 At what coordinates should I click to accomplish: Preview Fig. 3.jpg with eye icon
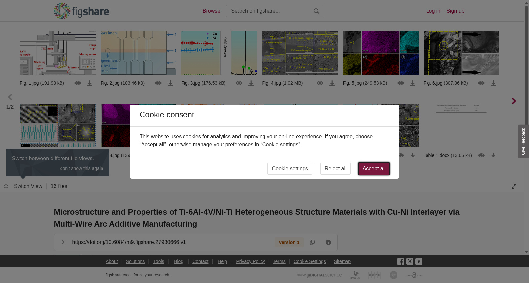[x=239, y=83]
